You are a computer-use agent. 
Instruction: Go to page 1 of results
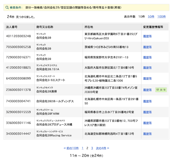(82, 148)
